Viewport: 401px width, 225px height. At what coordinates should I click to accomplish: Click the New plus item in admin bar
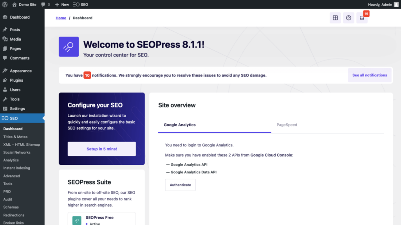point(62,5)
